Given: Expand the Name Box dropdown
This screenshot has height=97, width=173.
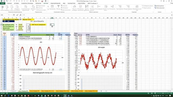Looking at the screenshot, I should pyautogui.click(x=9, y=15).
